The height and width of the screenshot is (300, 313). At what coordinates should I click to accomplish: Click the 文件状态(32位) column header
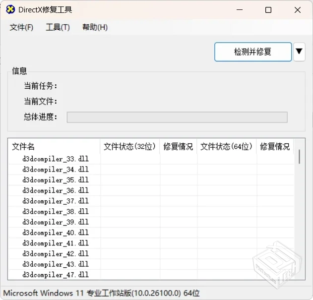(x=130, y=147)
